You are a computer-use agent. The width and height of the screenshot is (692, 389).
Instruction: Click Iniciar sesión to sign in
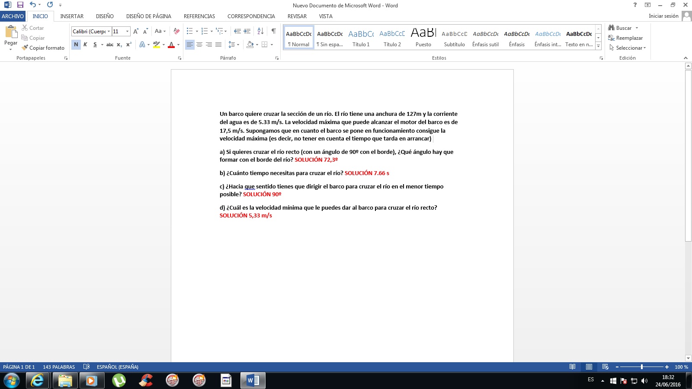pyautogui.click(x=663, y=16)
